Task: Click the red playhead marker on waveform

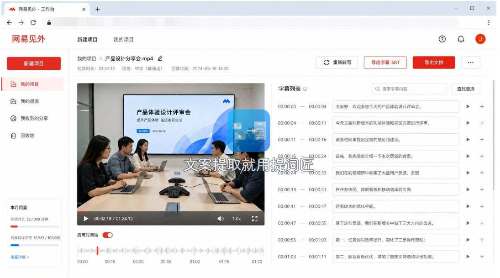Action: pyautogui.click(x=97, y=251)
